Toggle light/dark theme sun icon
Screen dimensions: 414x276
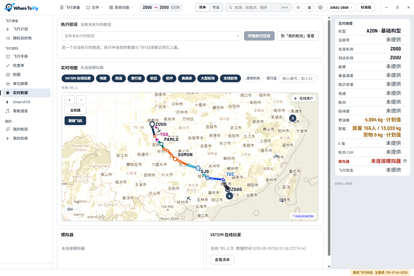298,7
